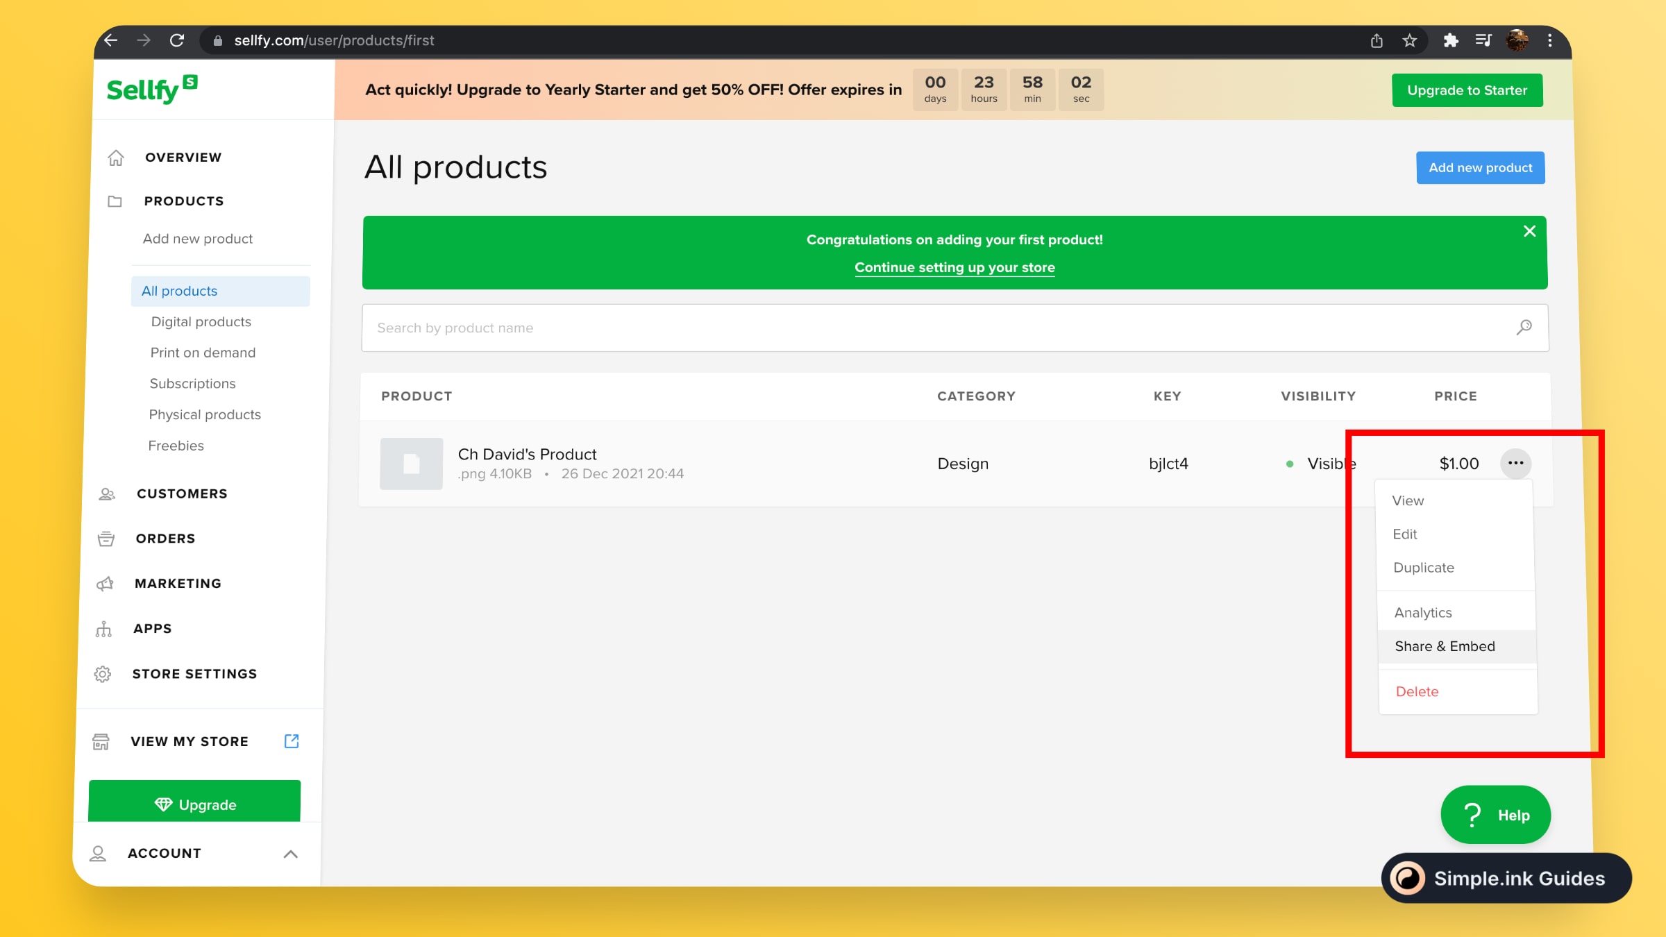Click the VIEW MY STORE label
The image size is (1666, 937).
pyautogui.click(x=190, y=742)
